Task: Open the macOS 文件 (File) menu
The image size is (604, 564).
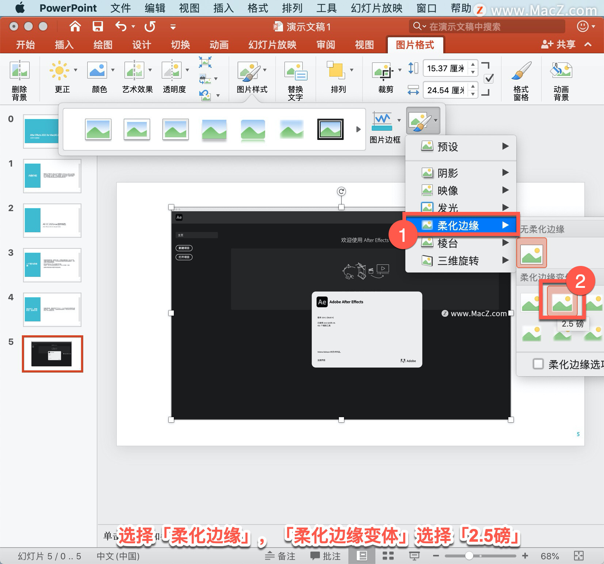Action: click(121, 8)
